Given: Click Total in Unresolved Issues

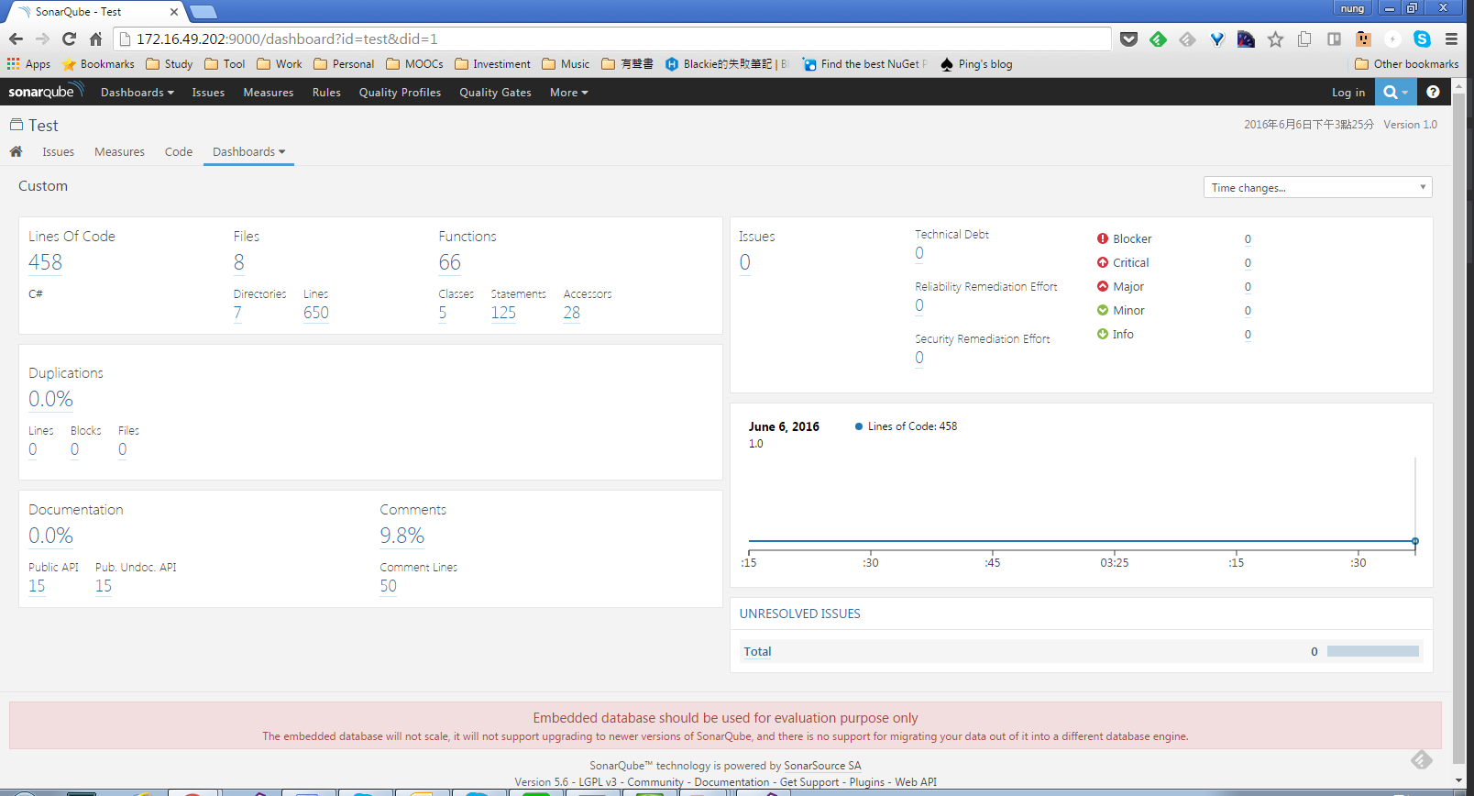Looking at the screenshot, I should coord(757,651).
